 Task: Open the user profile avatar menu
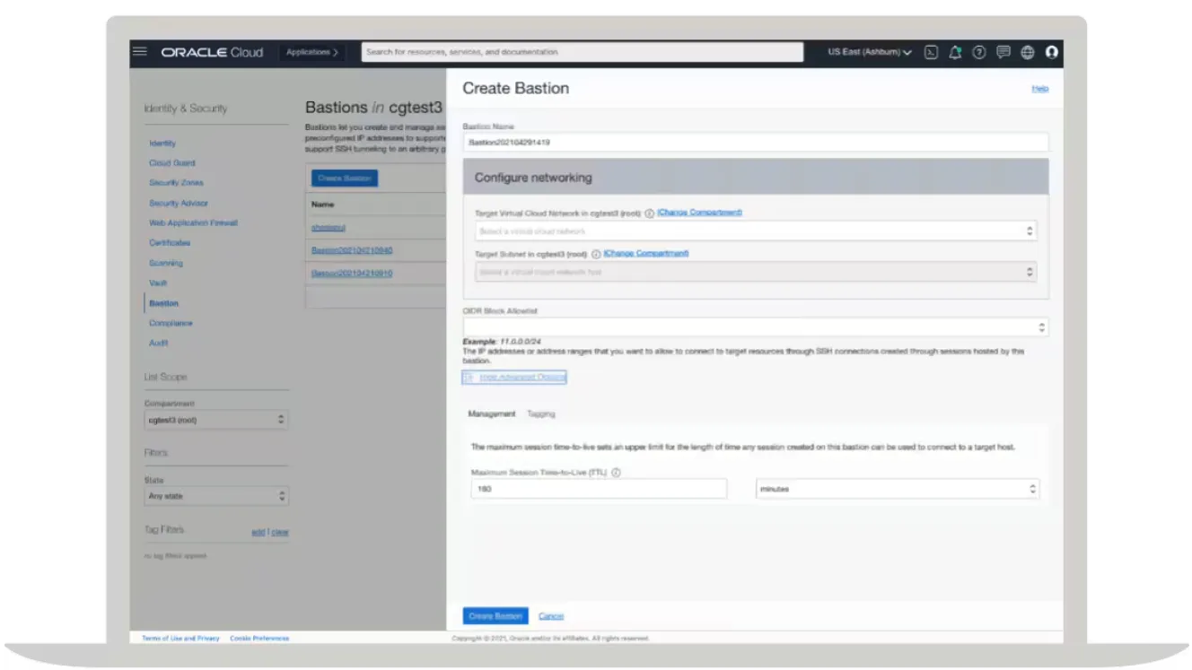point(1052,52)
